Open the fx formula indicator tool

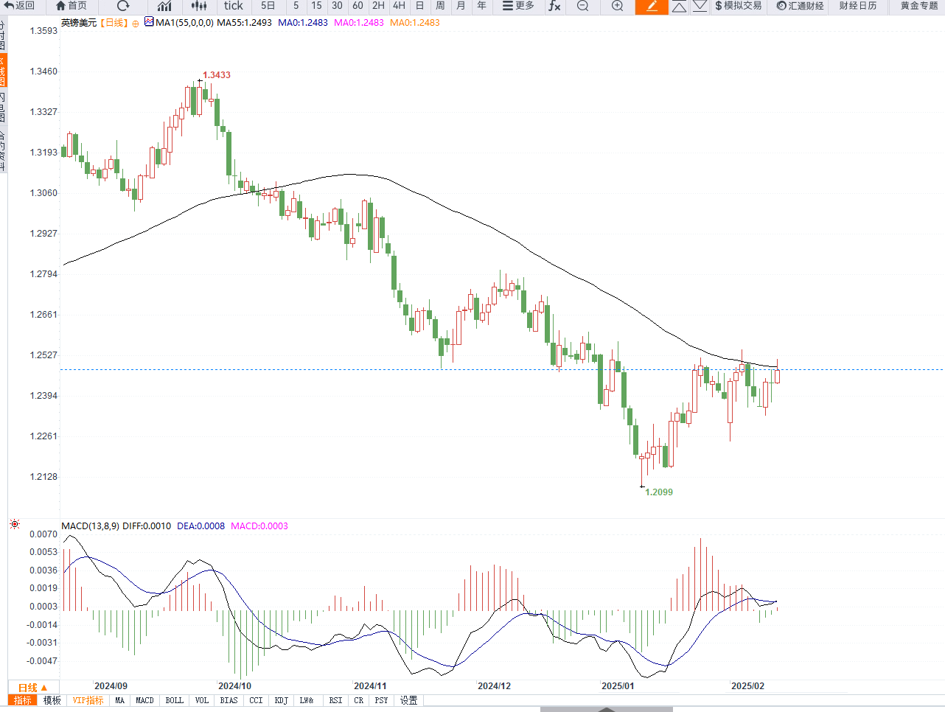(554, 6)
